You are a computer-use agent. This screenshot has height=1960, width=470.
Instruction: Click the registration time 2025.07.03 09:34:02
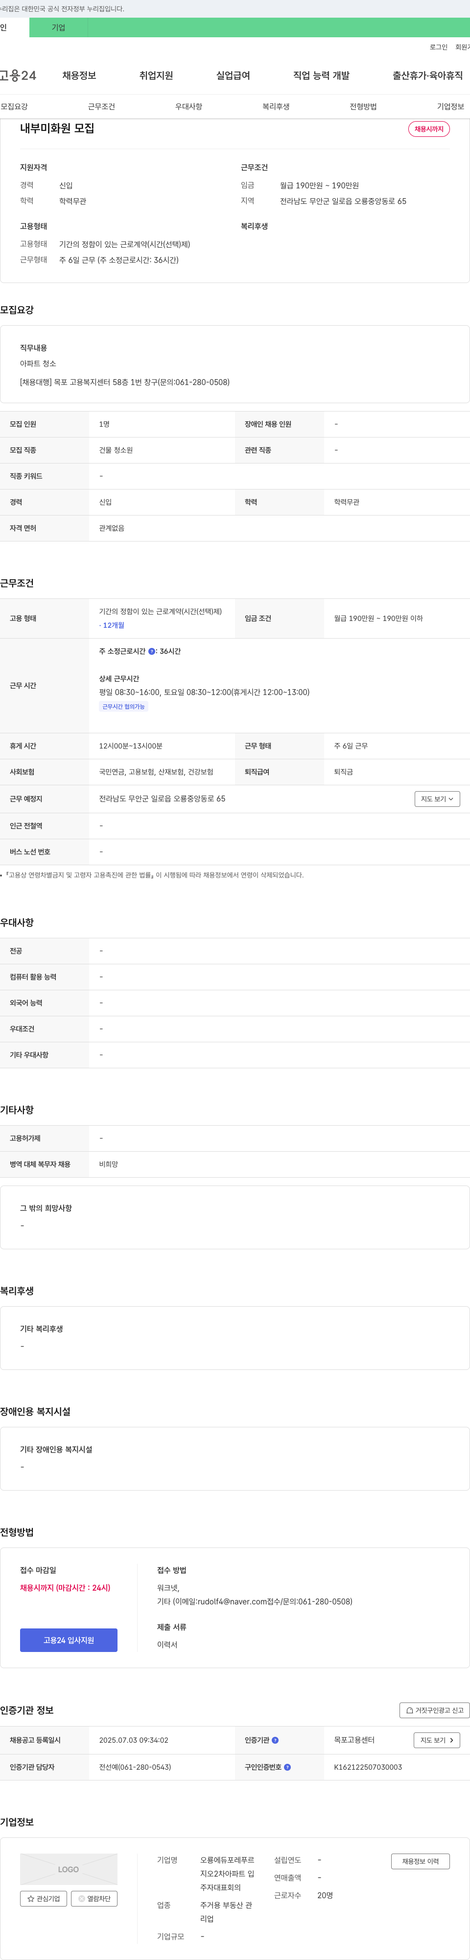(134, 1740)
